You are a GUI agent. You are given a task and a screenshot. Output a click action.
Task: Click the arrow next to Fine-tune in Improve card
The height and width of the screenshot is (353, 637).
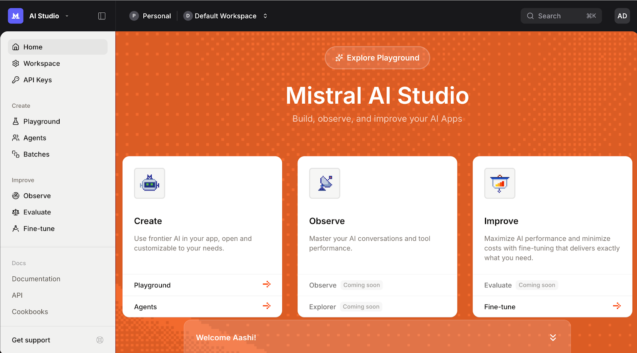point(617,306)
